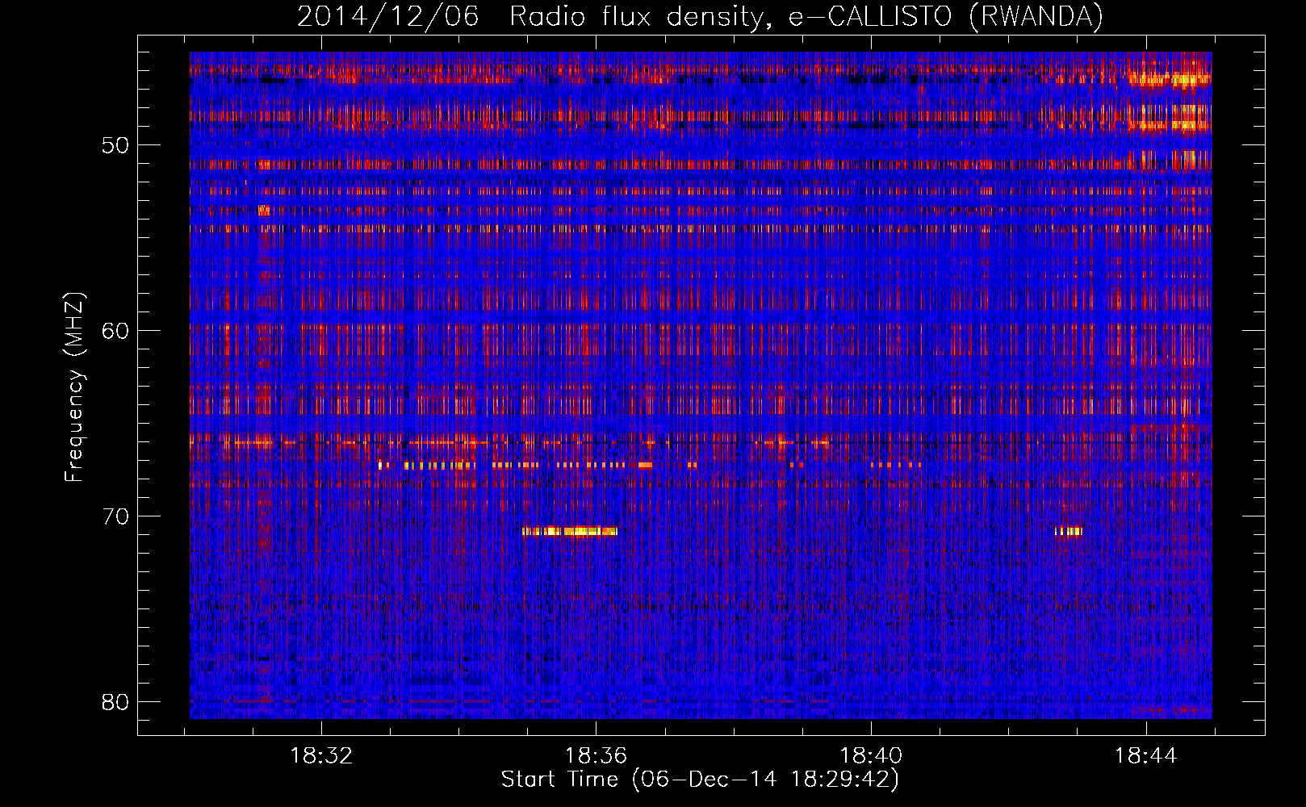Click the 18:40 time tick label

point(871,755)
